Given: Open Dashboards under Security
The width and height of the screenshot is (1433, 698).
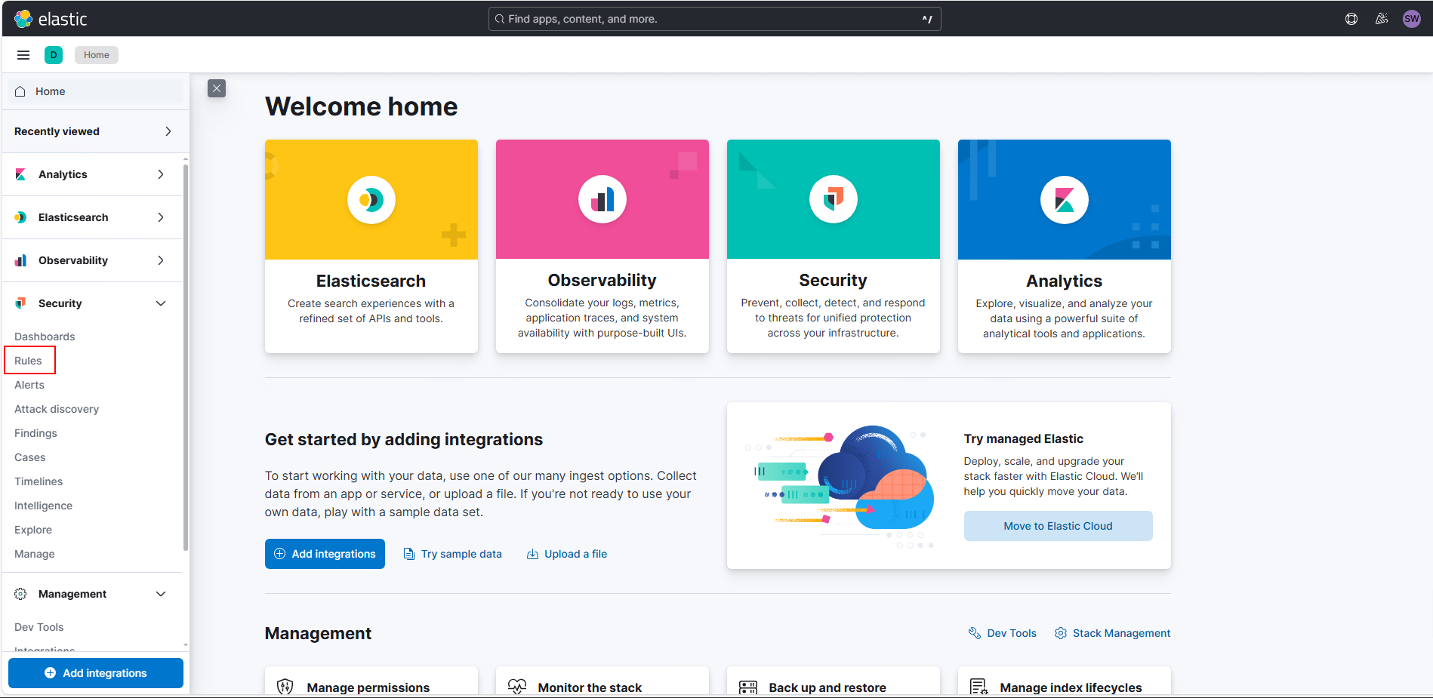Looking at the screenshot, I should [45, 337].
